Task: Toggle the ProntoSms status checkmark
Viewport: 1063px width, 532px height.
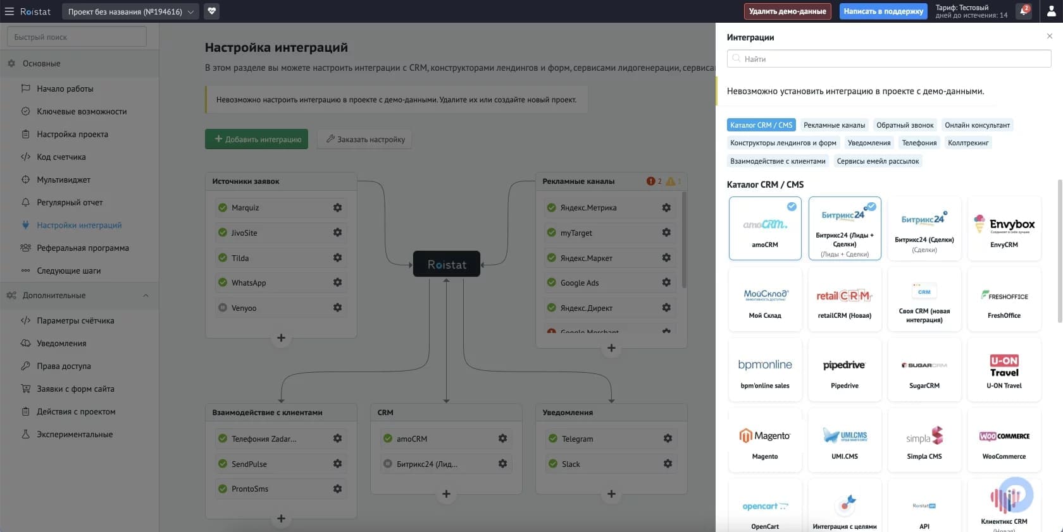Action: point(223,488)
